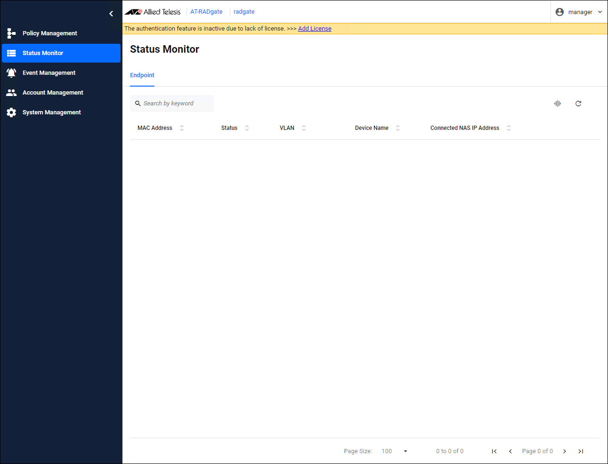Refresh the endpoint list
608x464 pixels.
click(578, 104)
